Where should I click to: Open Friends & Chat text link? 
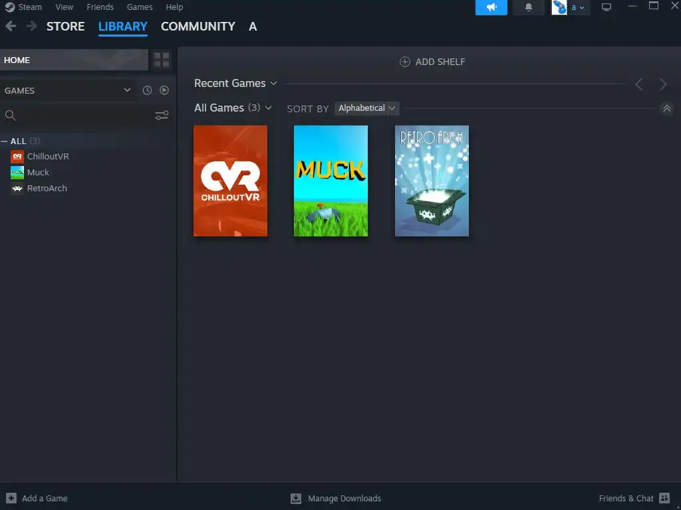click(x=626, y=498)
